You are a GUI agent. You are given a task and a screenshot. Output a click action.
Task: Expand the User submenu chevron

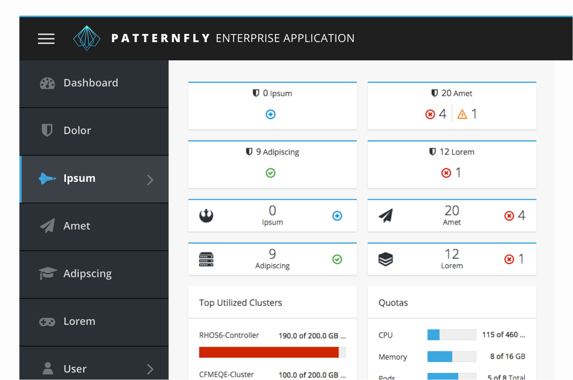[x=150, y=369]
